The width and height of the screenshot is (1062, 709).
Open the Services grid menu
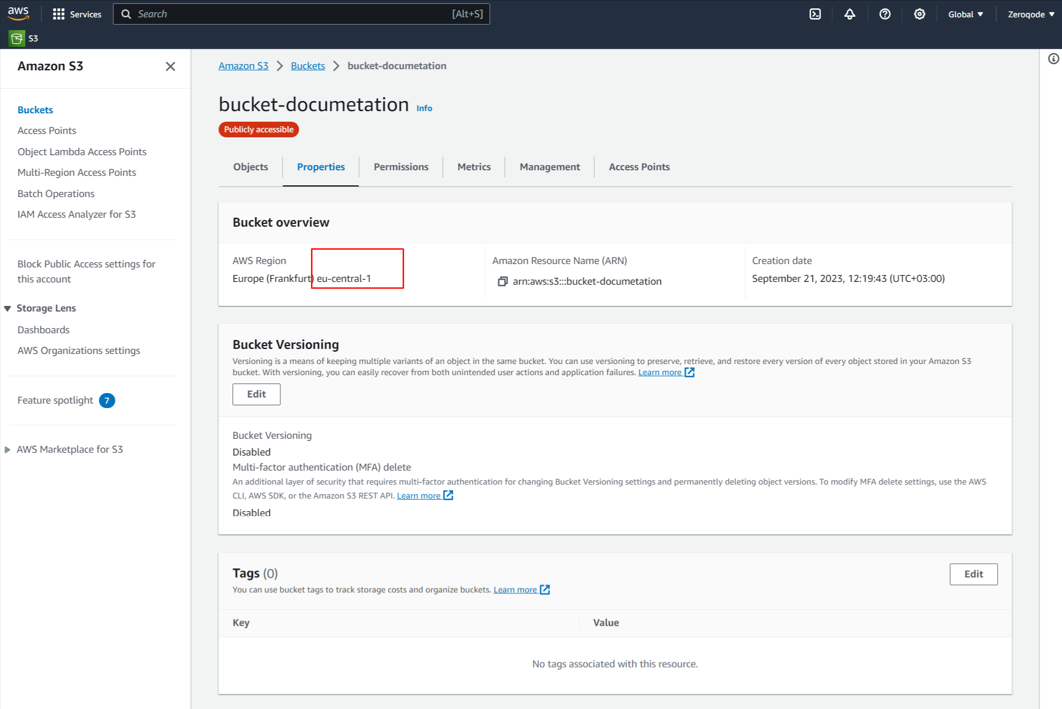pos(77,14)
